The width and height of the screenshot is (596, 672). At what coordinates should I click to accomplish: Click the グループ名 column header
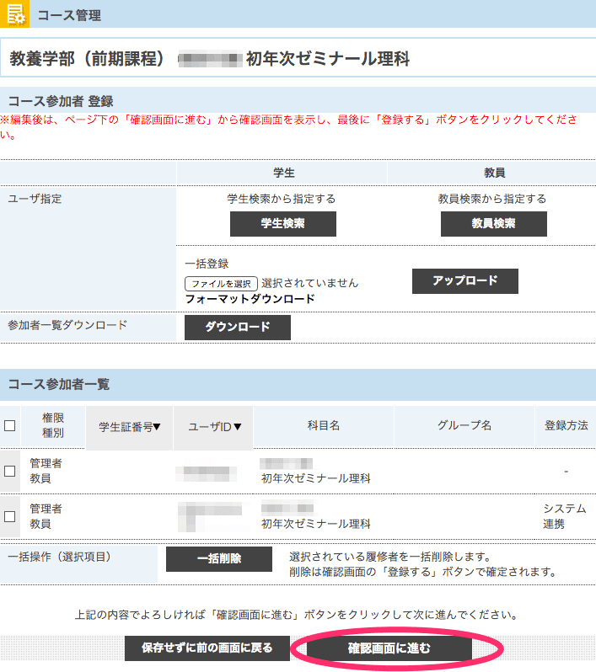tap(464, 426)
